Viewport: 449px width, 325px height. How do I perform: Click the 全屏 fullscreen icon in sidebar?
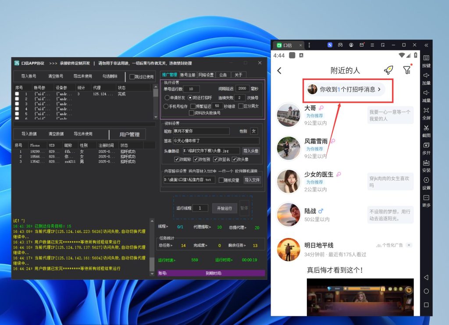coord(426,110)
